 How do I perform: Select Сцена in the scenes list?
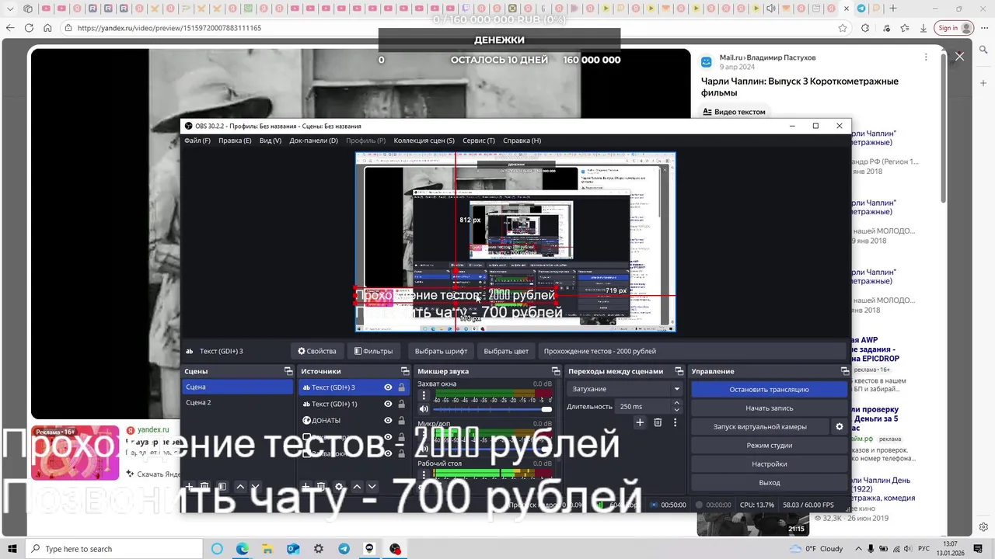pyautogui.click(x=237, y=387)
